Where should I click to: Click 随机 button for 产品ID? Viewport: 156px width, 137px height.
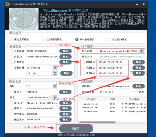pyautogui.click(x=65, y=57)
